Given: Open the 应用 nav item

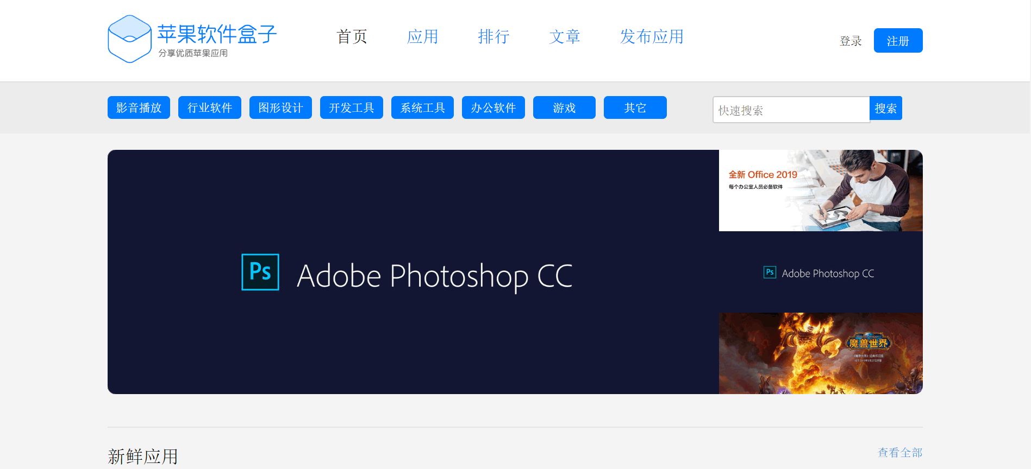Looking at the screenshot, I should [423, 37].
